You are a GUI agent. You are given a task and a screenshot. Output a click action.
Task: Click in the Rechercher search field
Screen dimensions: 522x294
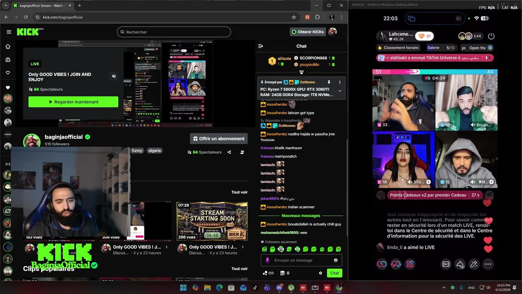(x=174, y=32)
